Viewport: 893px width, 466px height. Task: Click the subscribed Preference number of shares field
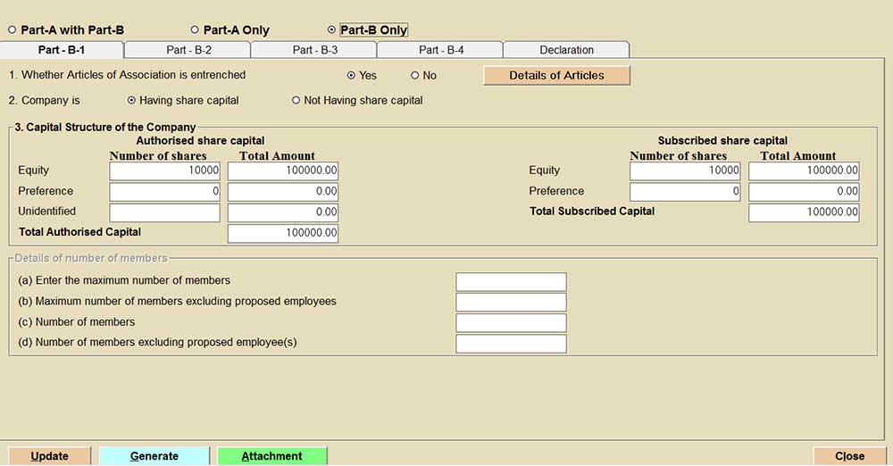[684, 192]
